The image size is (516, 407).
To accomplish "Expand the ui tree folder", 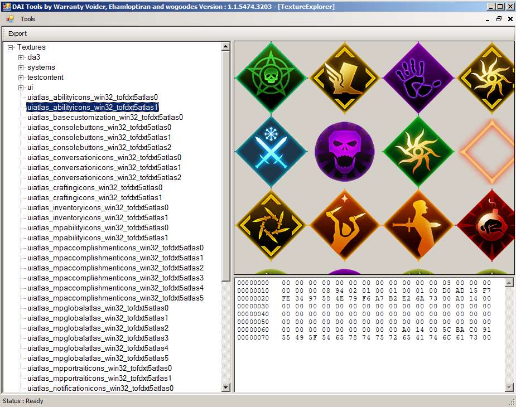I will 21,88.
